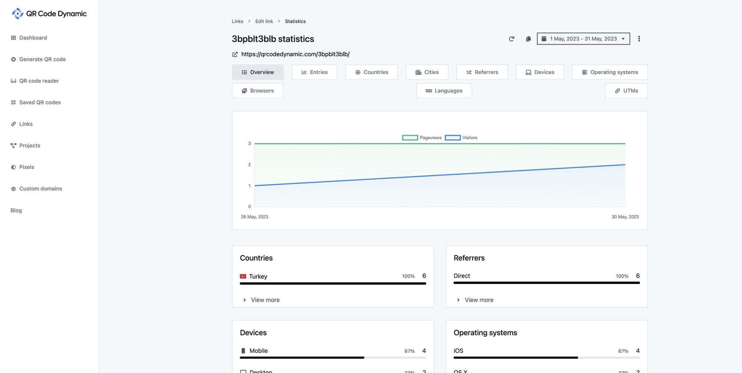Click the refresh statistics icon

[511, 39]
